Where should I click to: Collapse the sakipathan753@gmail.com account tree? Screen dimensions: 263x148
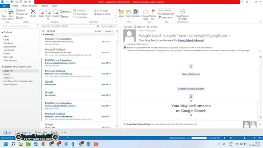coord(2,67)
